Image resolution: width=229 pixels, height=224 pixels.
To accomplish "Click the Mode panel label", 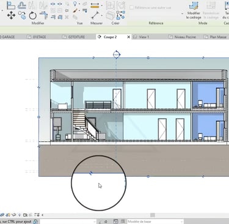I will tap(203, 23).
